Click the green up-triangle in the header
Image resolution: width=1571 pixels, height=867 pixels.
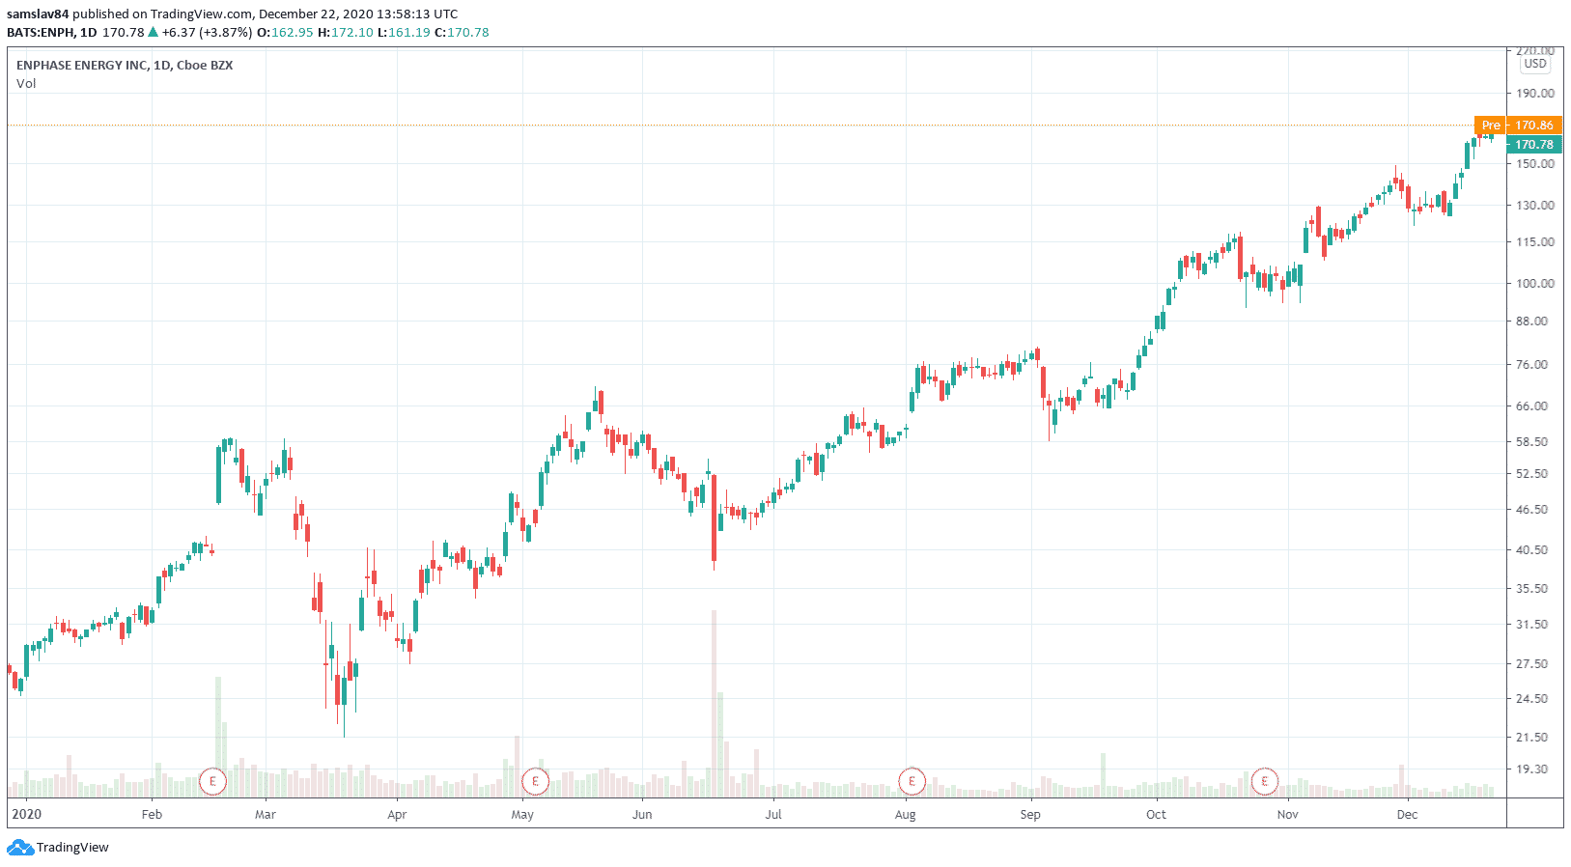point(153,32)
